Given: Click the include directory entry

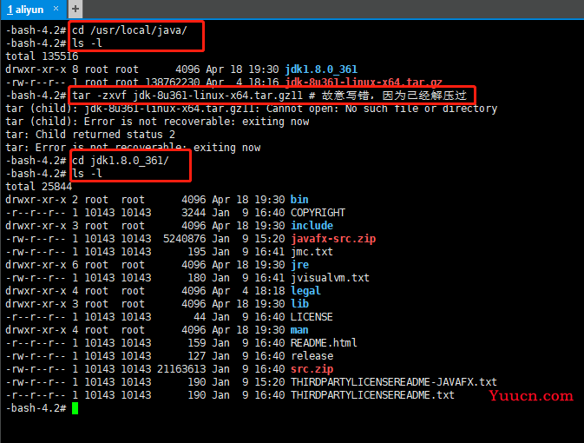Looking at the screenshot, I should tap(312, 226).
